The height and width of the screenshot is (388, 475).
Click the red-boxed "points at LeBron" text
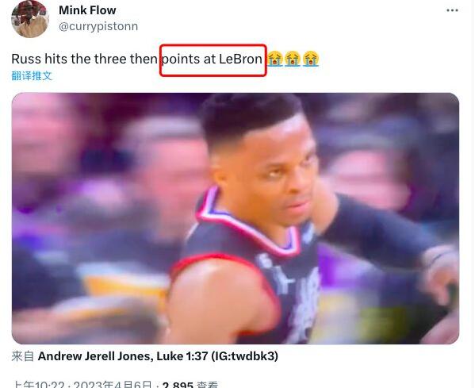[212, 59]
